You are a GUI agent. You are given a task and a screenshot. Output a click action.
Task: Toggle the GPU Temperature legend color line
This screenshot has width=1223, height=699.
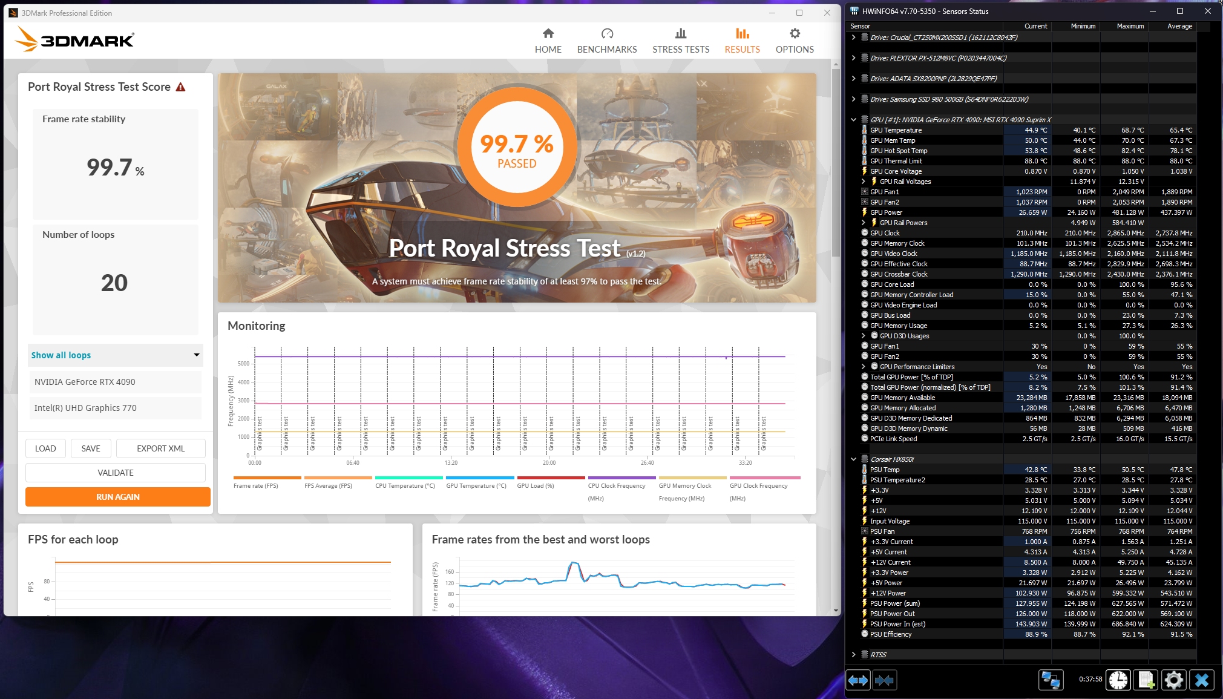[480, 478]
